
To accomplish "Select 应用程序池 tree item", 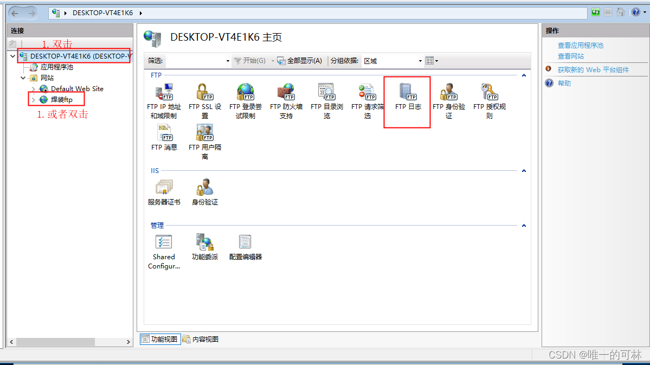I will (x=57, y=67).
